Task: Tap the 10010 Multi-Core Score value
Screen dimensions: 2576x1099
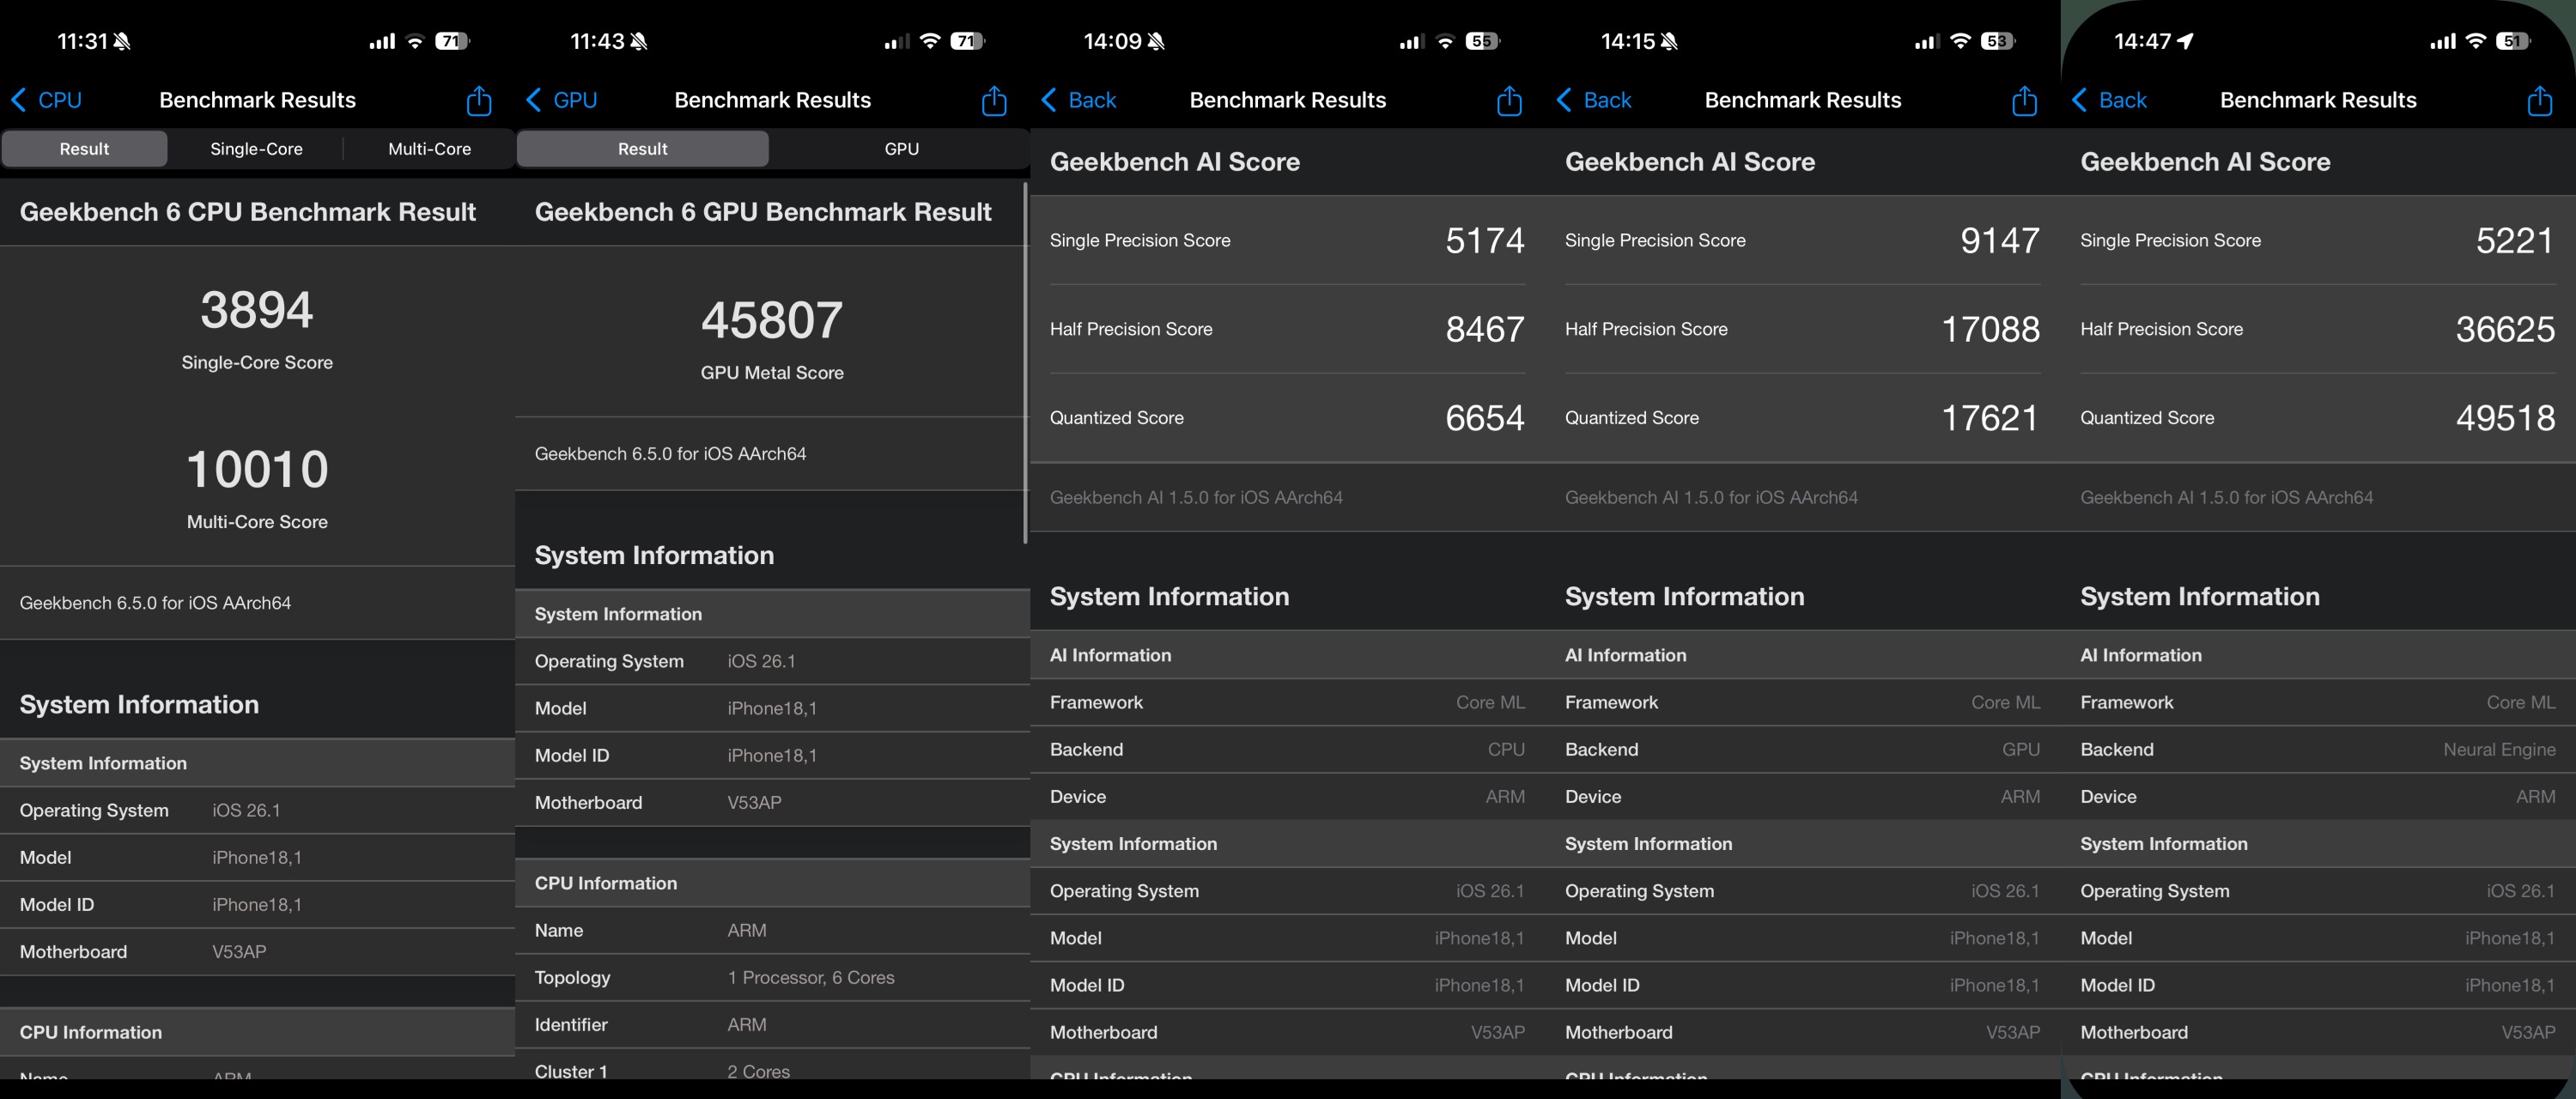Action: 257,469
